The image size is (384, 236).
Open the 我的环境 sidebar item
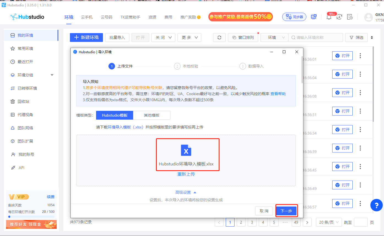coord(31,35)
